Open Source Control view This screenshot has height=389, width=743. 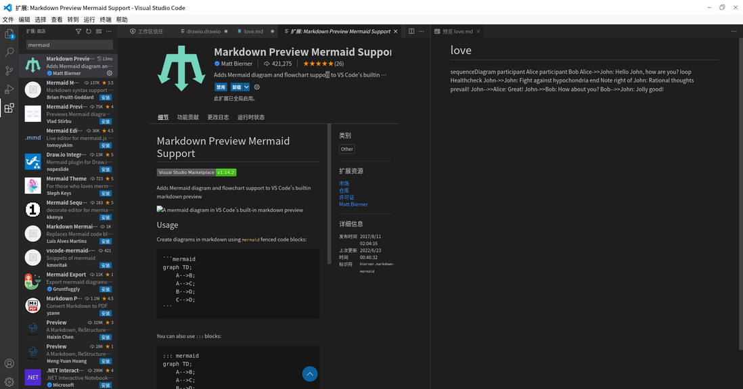pyautogui.click(x=9, y=70)
